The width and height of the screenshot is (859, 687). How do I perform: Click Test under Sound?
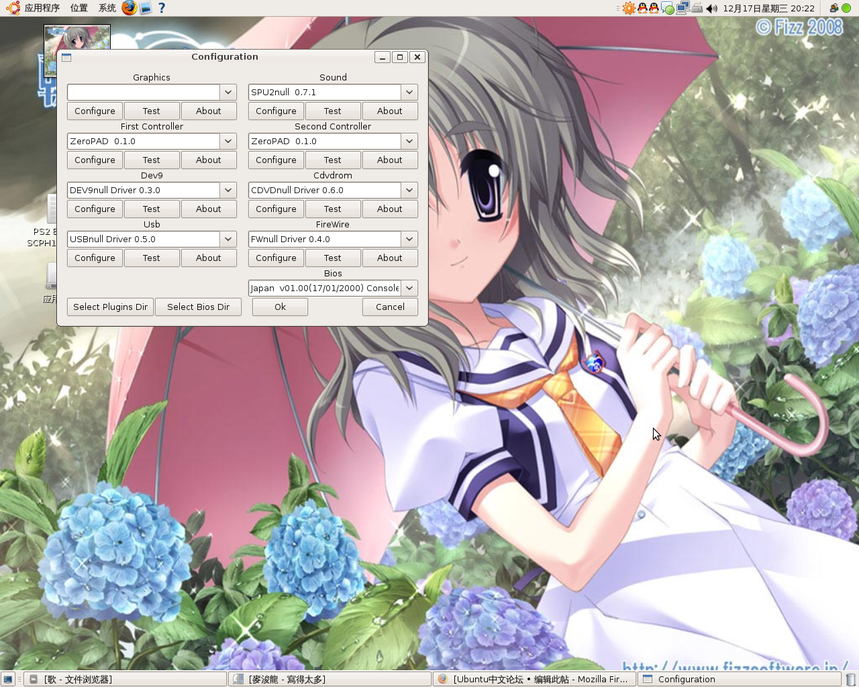[x=333, y=111]
